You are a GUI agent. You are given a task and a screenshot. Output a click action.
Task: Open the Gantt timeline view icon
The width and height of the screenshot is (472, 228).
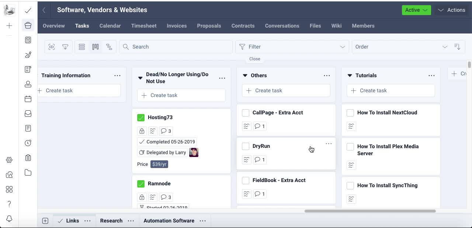pyautogui.click(x=109, y=47)
